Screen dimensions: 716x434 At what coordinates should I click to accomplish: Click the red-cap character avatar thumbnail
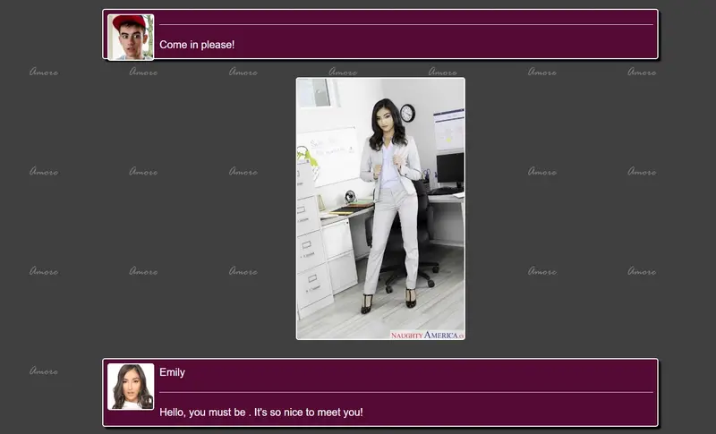[x=131, y=37]
